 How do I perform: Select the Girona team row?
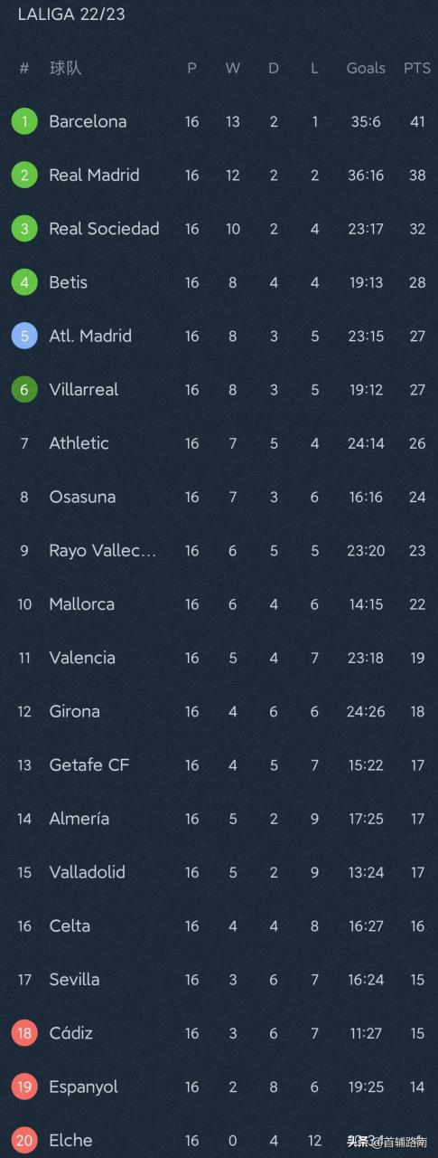[x=219, y=711]
